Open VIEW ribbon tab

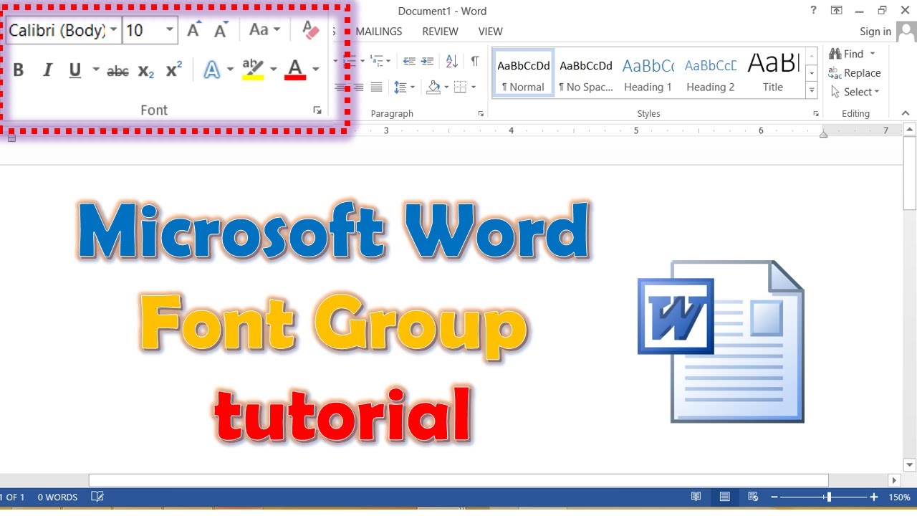tap(490, 32)
